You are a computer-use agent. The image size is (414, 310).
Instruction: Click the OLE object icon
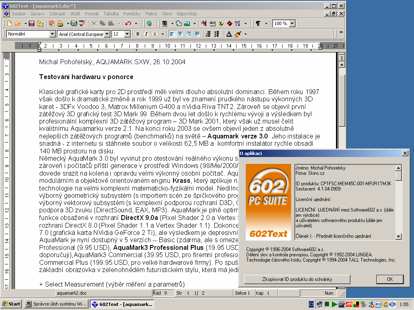pyautogui.click(x=238, y=23)
